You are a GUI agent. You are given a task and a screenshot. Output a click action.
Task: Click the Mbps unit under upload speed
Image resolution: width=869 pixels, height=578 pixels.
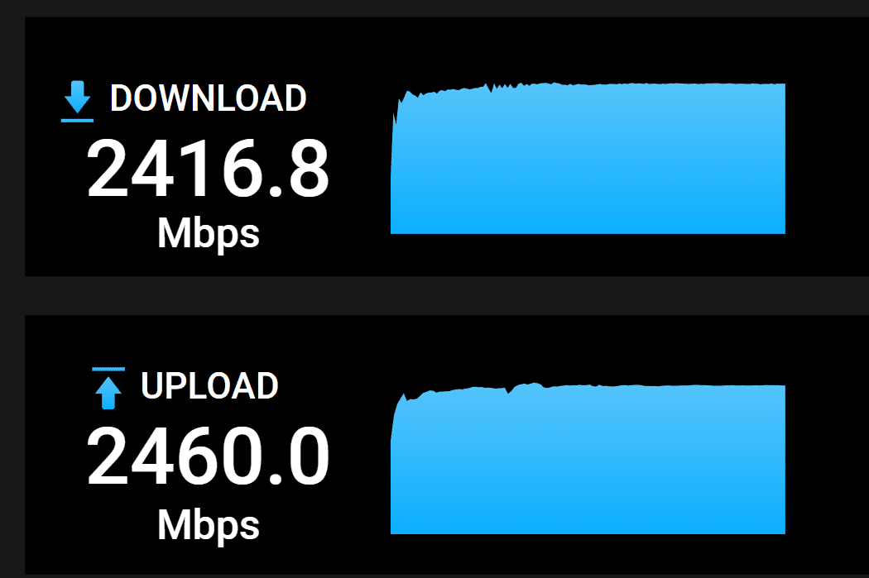tap(209, 526)
